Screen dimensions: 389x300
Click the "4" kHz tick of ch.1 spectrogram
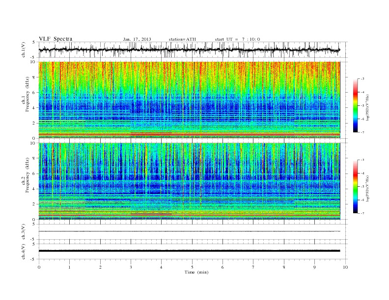[34, 108]
